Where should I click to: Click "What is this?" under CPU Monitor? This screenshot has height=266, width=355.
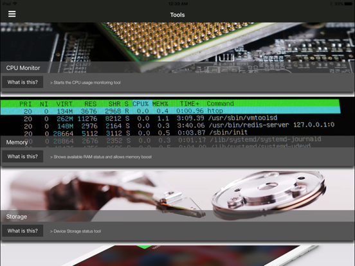[23, 82]
